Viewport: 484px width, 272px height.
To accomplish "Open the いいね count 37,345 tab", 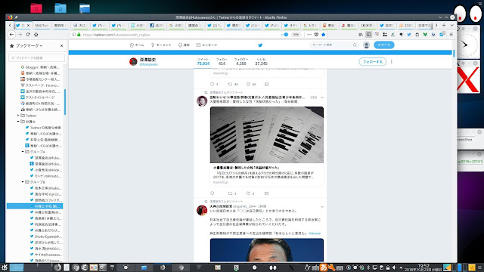I will click(x=261, y=62).
